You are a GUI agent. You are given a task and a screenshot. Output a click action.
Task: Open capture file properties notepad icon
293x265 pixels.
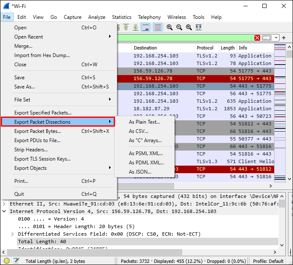[16, 261]
